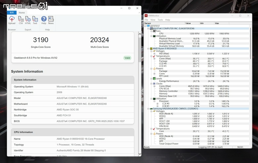Click the Max column header
258x163 pixels.
tap(222, 23)
